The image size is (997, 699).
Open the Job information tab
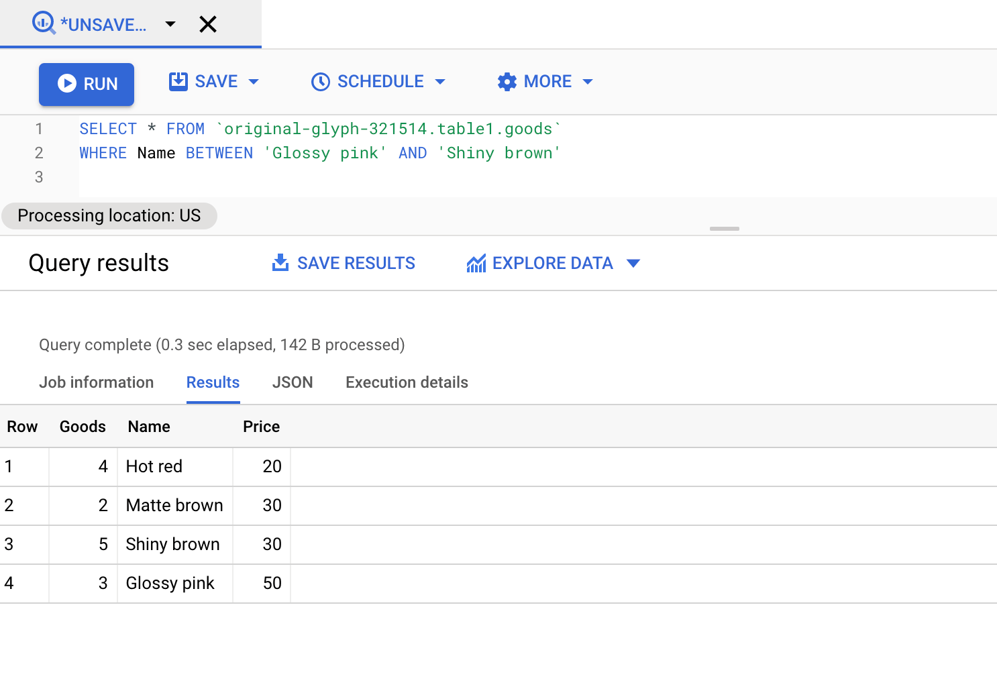pyautogui.click(x=97, y=382)
